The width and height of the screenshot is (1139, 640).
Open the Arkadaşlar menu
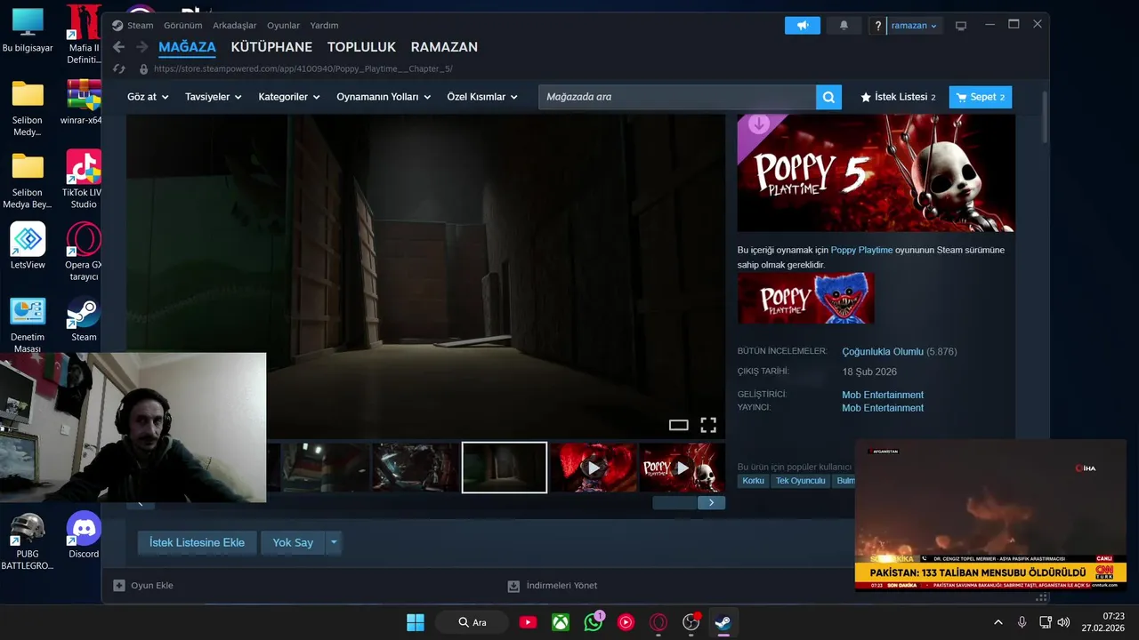click(235, 26)
